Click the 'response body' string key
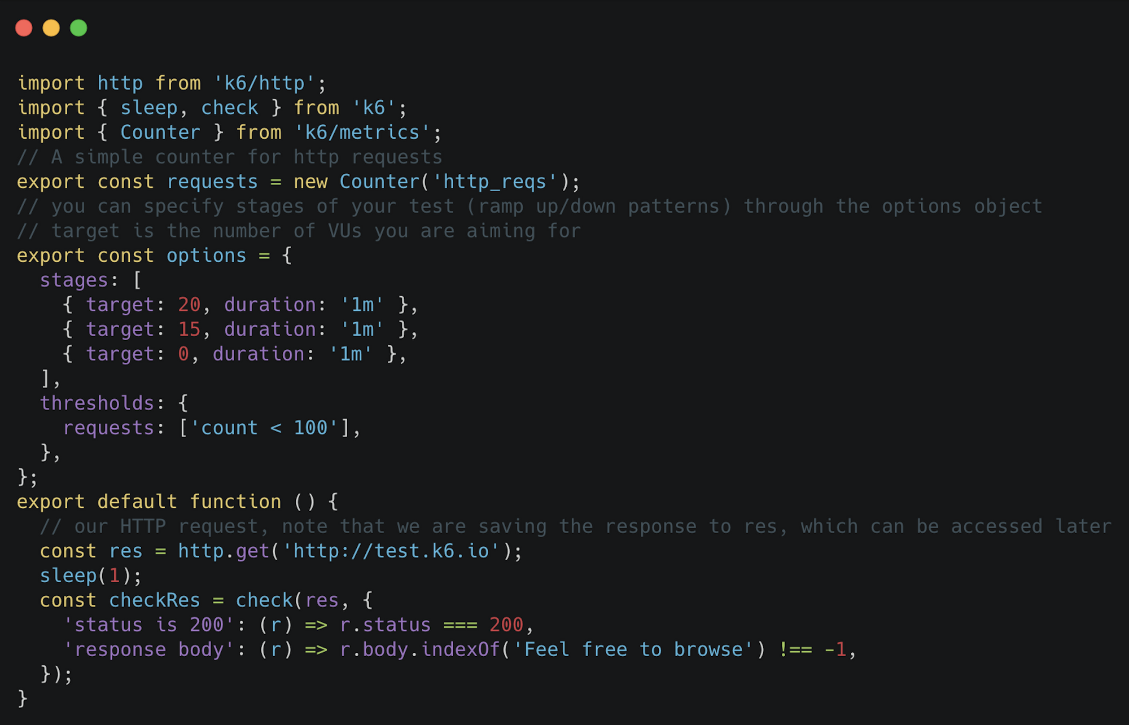Screen dimensions: 1129x725 tap(149, 650)
